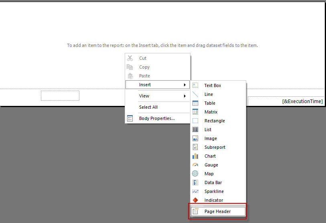Viewport: 326px width, 223px height.
Task: Click the Chart bars icon
Action: (x=195, y=156)
